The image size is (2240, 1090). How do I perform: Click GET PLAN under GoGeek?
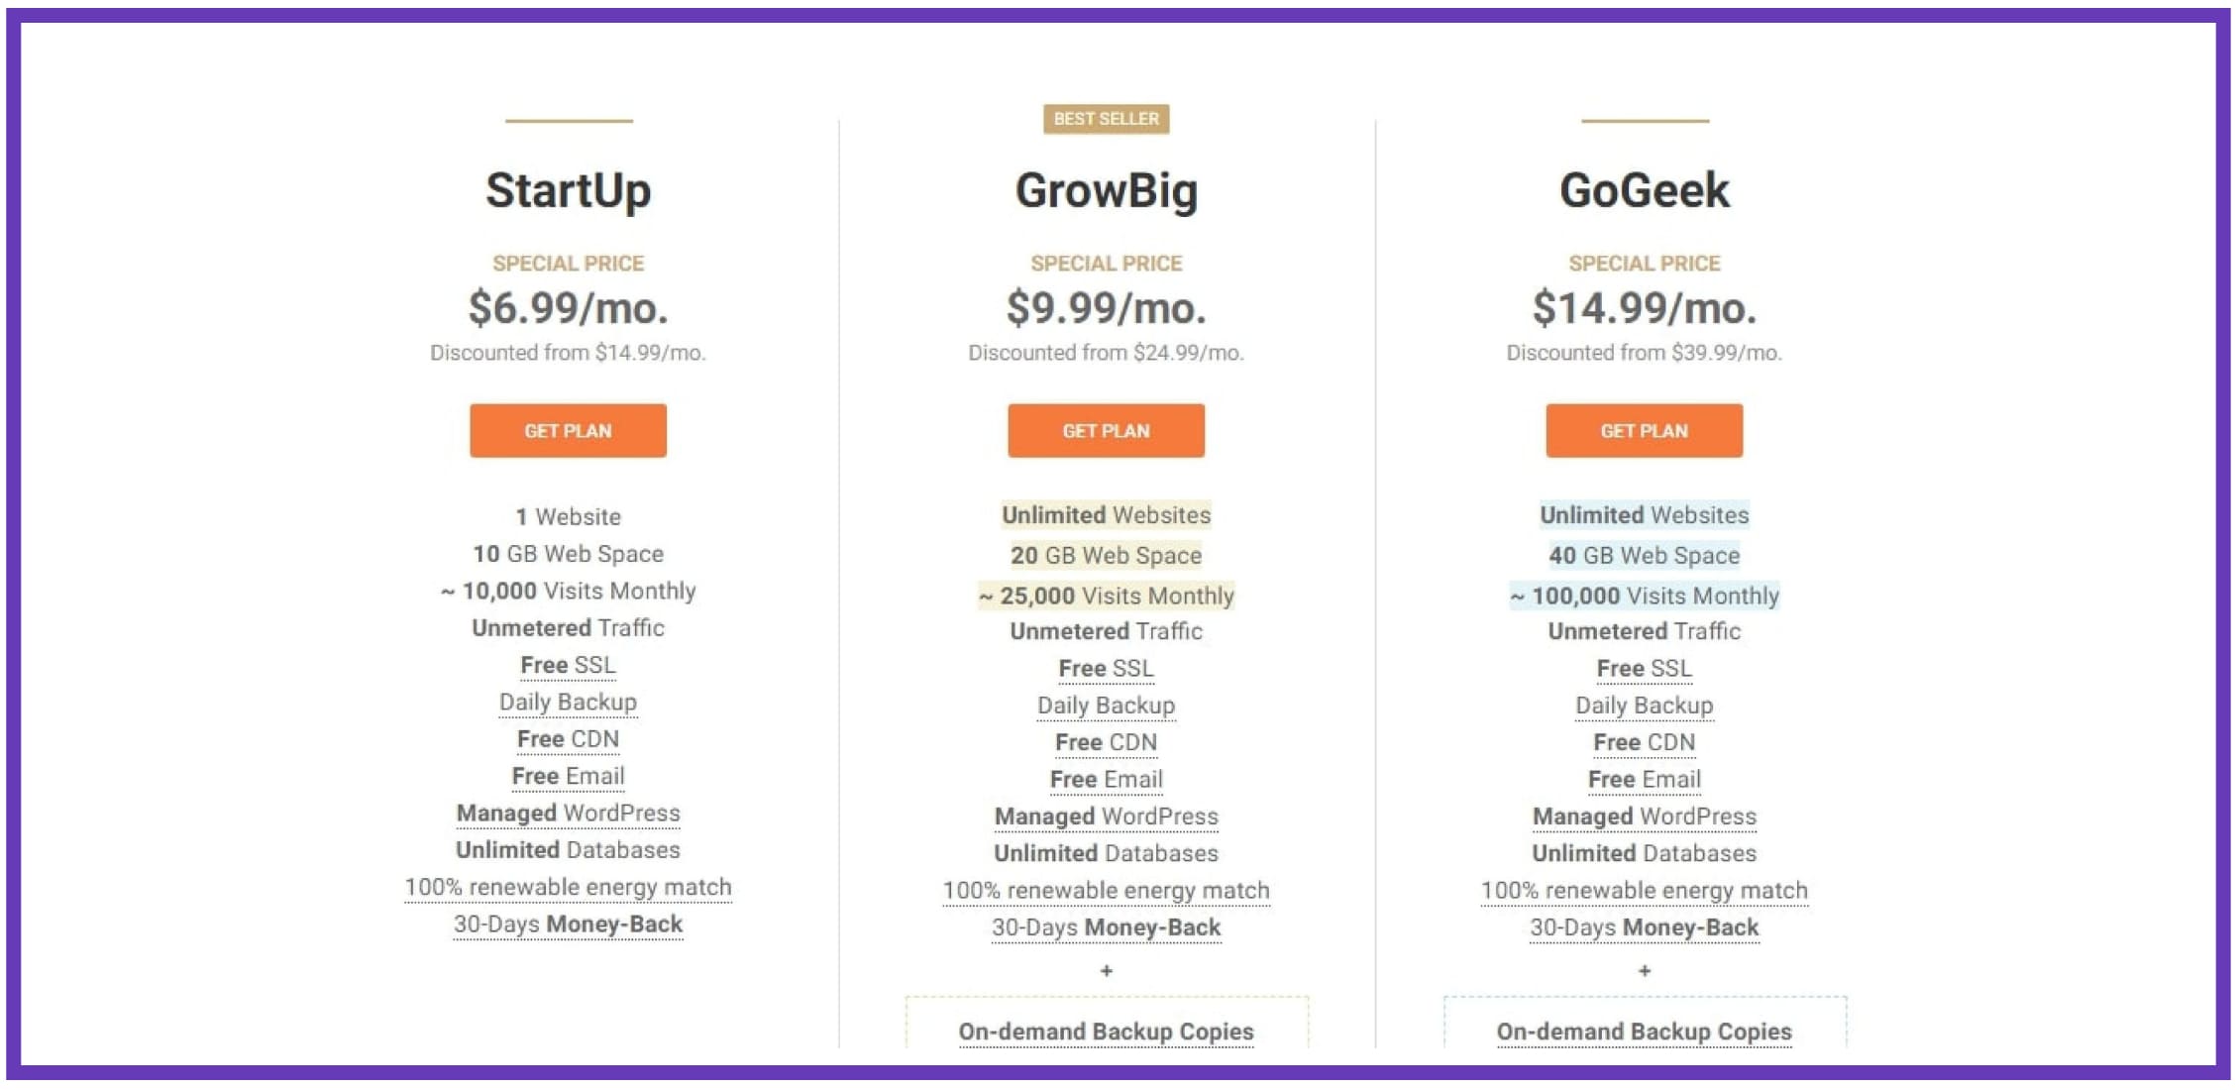(x=1644, y=430)
